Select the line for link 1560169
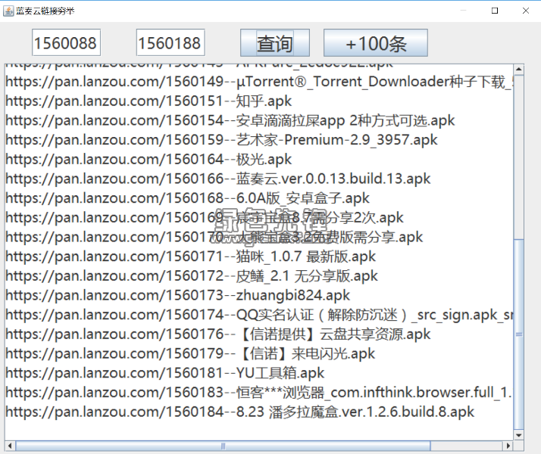 (205, 218)
